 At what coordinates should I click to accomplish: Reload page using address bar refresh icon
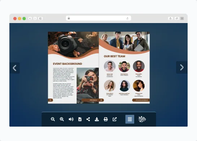coord(127,19)
